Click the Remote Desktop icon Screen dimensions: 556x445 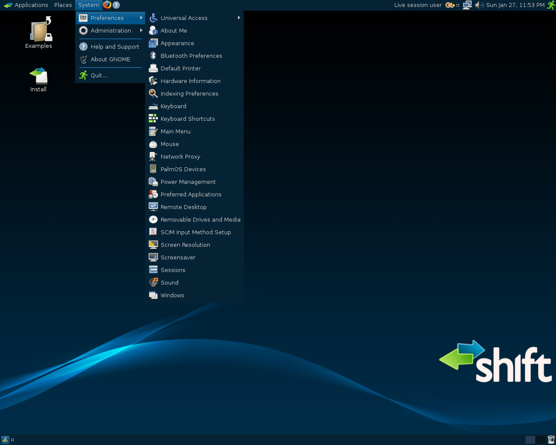pyautogui.click(x=153, y=207)
